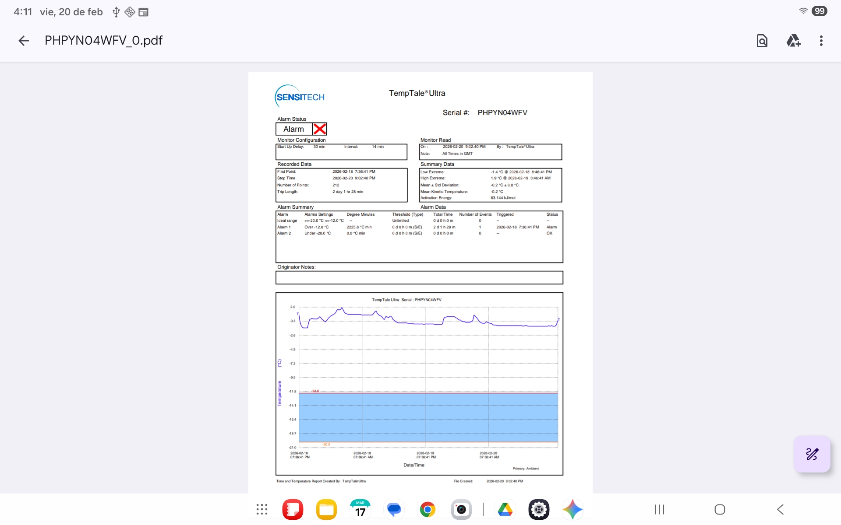Launch the Gemini sparkle app
Screen dimensions: 841x525
572,509
